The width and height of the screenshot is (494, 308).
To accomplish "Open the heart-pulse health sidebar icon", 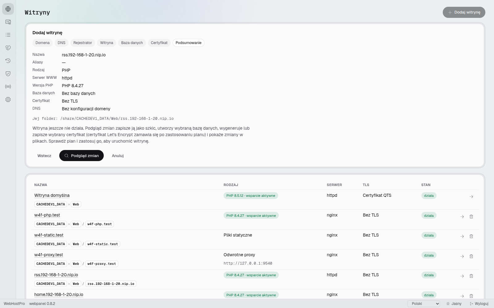I will (8, 48).
